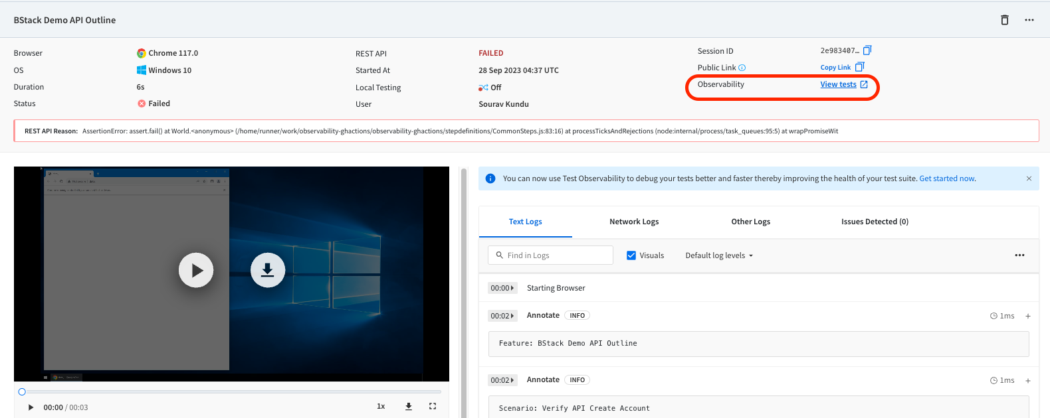Play the session video with center button
This screenshot has width=1050, height=418.
point(196,270)
